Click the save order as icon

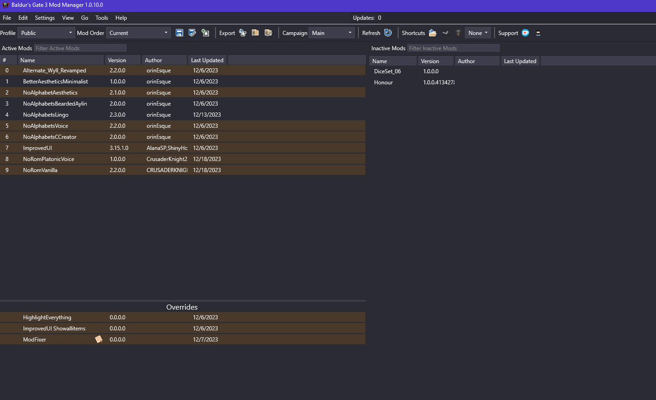pos(192,33)
